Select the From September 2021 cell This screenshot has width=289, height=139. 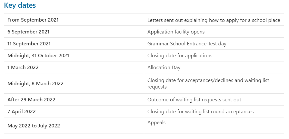click(74, 20)
